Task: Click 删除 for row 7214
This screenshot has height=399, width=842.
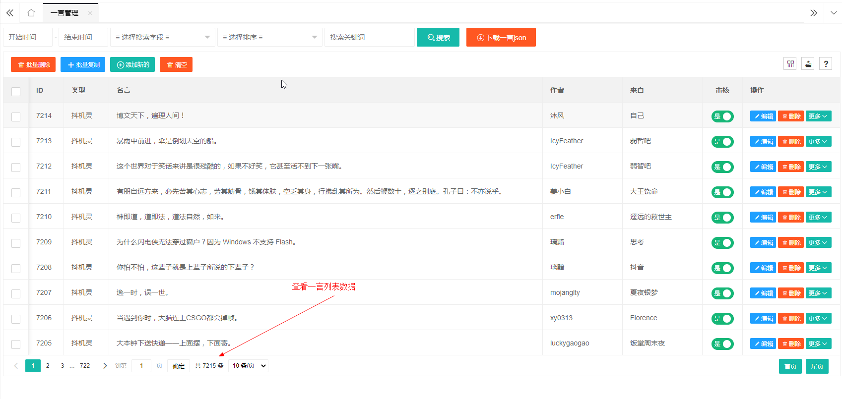Action: [791, 116]
